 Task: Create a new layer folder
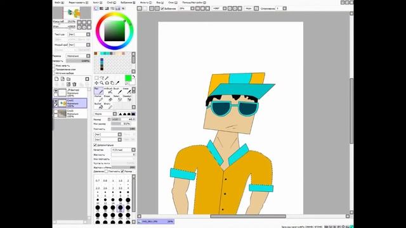coord(69,79)
